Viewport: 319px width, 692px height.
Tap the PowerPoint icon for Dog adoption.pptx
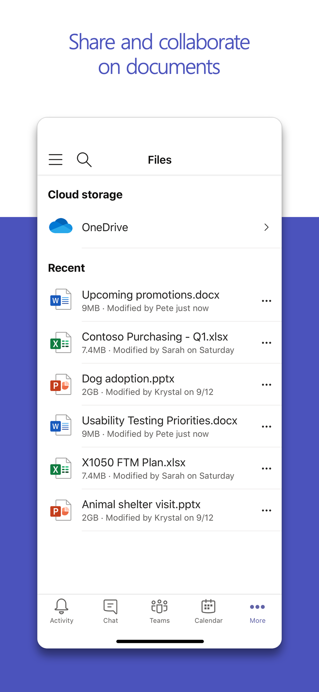[x=61, y=385]
